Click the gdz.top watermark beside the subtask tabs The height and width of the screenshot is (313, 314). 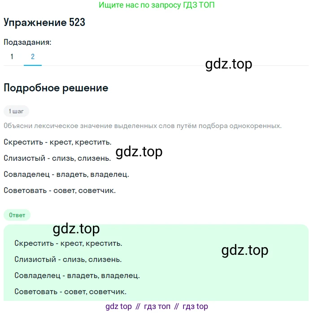229,64
